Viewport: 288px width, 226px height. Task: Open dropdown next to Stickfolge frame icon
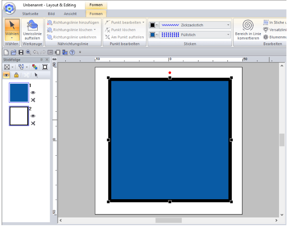click(13, 67)
